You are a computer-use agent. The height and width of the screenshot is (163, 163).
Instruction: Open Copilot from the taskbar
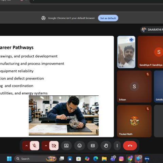[x=87, y=159]
